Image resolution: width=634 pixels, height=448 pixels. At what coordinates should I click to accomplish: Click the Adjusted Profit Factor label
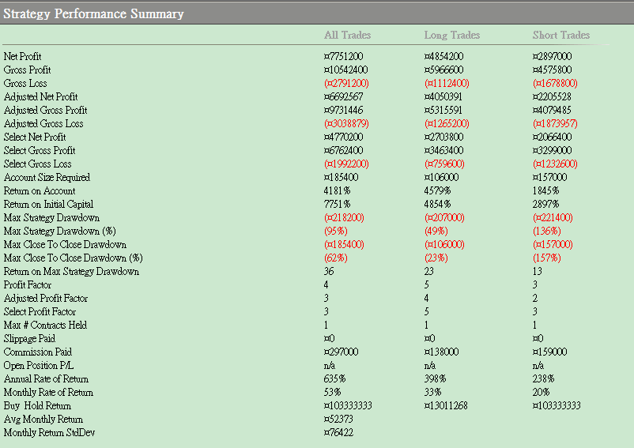[x=45, y=298]
